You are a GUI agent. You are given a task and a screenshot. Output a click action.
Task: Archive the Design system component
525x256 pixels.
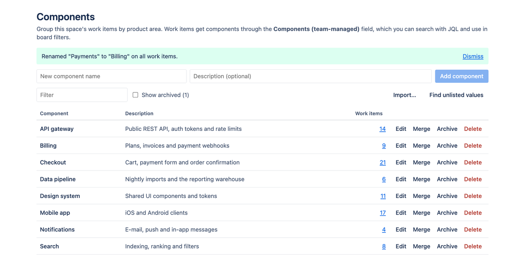click(447, 196)
